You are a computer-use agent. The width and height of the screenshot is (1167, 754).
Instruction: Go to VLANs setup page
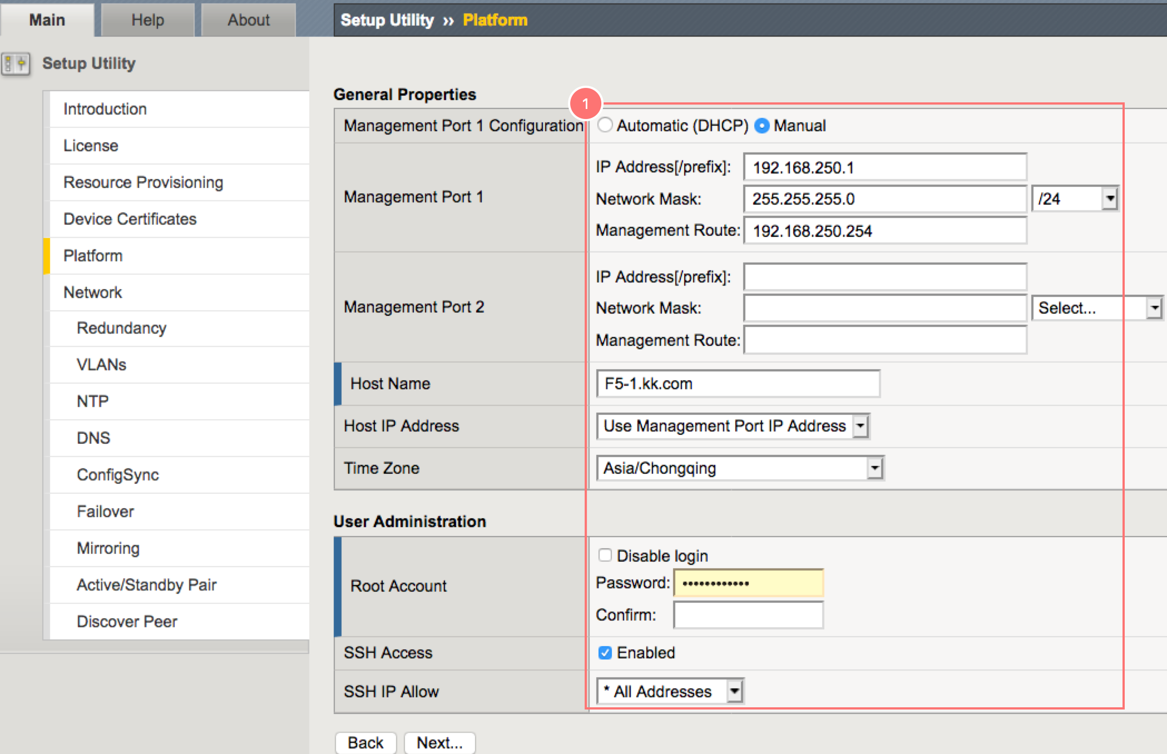(101, 365)
